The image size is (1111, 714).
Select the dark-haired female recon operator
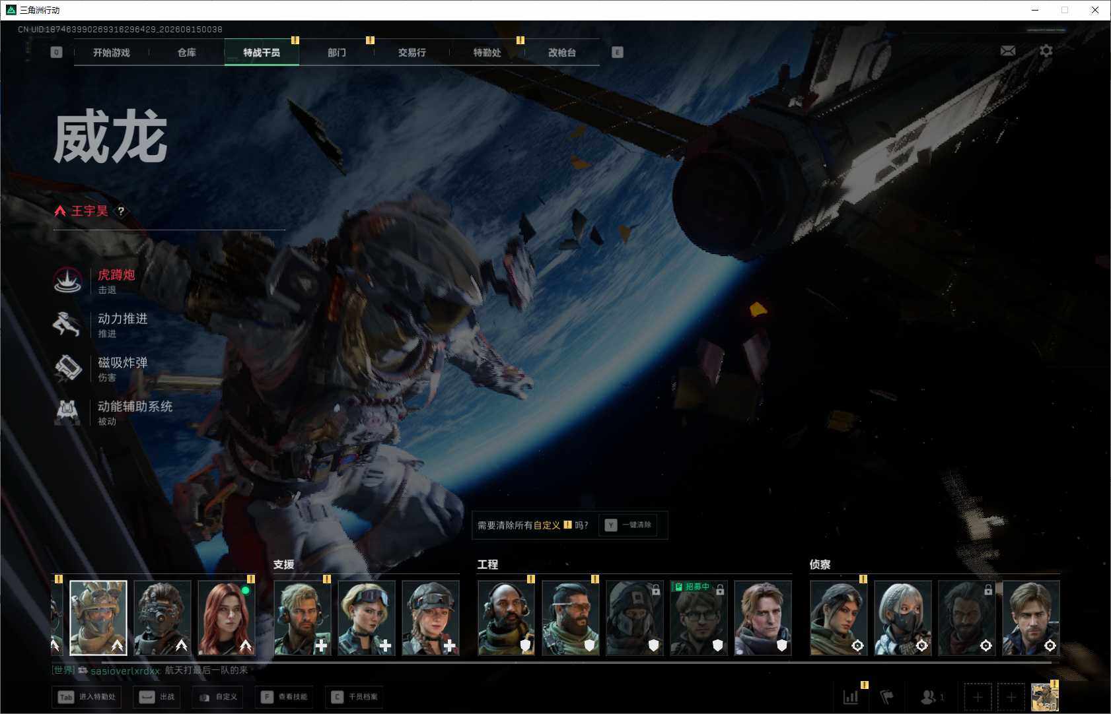(839, 618)
